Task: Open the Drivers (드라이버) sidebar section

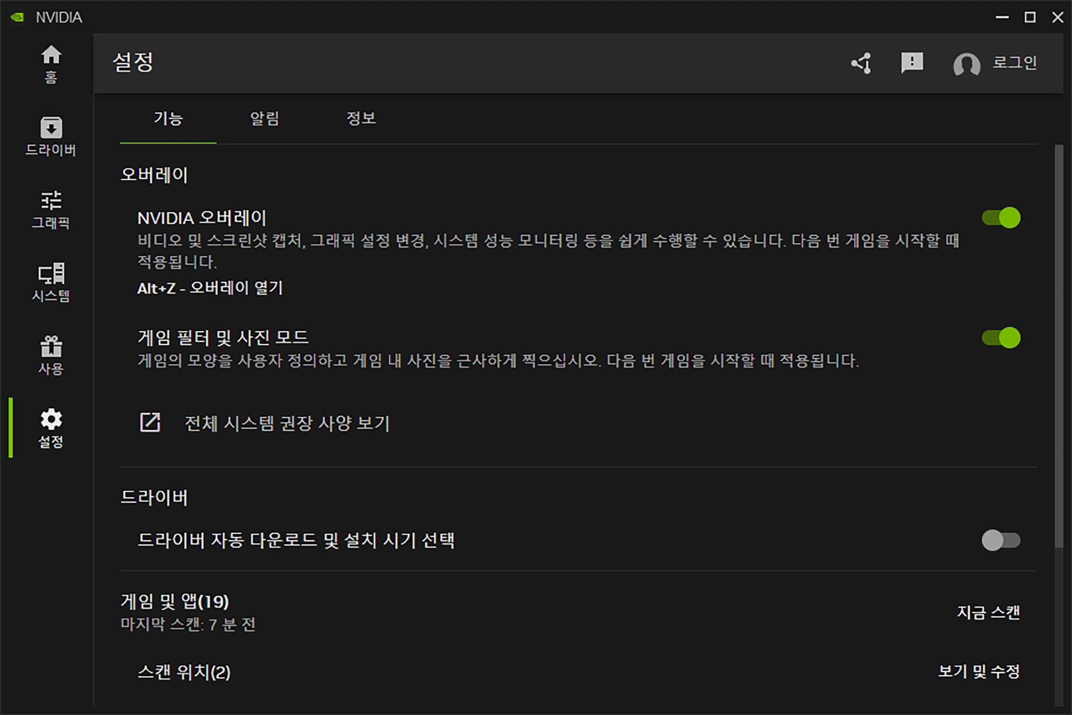Action: 51,136
